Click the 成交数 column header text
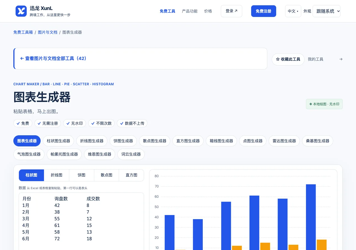Image resolution: width=356 pixels, height=250 pixels. tap(93, 199)
